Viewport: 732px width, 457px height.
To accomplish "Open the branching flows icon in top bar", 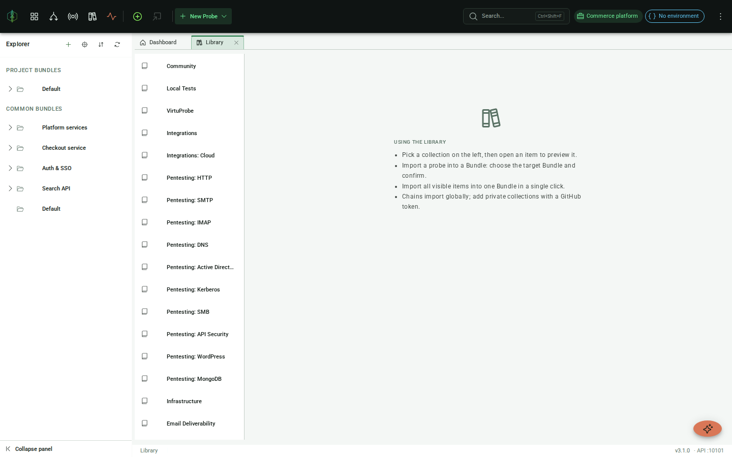I will pos(53,16).
